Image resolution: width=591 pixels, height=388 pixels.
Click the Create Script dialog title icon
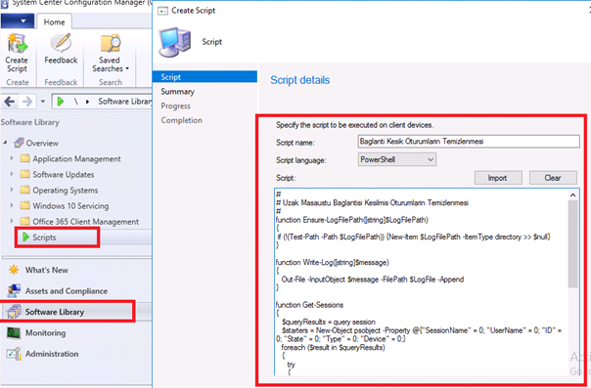(x=162, y=11)
